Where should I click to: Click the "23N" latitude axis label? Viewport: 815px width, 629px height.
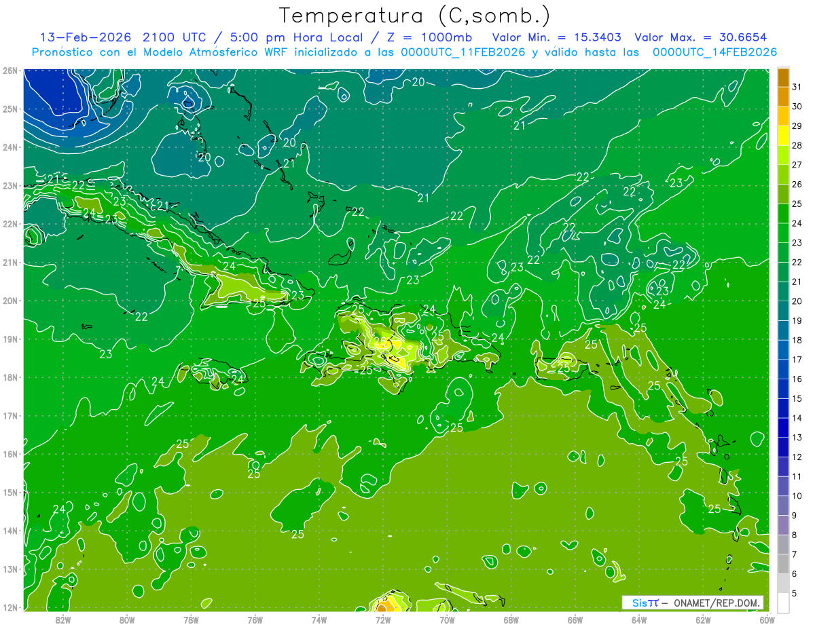click(x=10, y=186)
